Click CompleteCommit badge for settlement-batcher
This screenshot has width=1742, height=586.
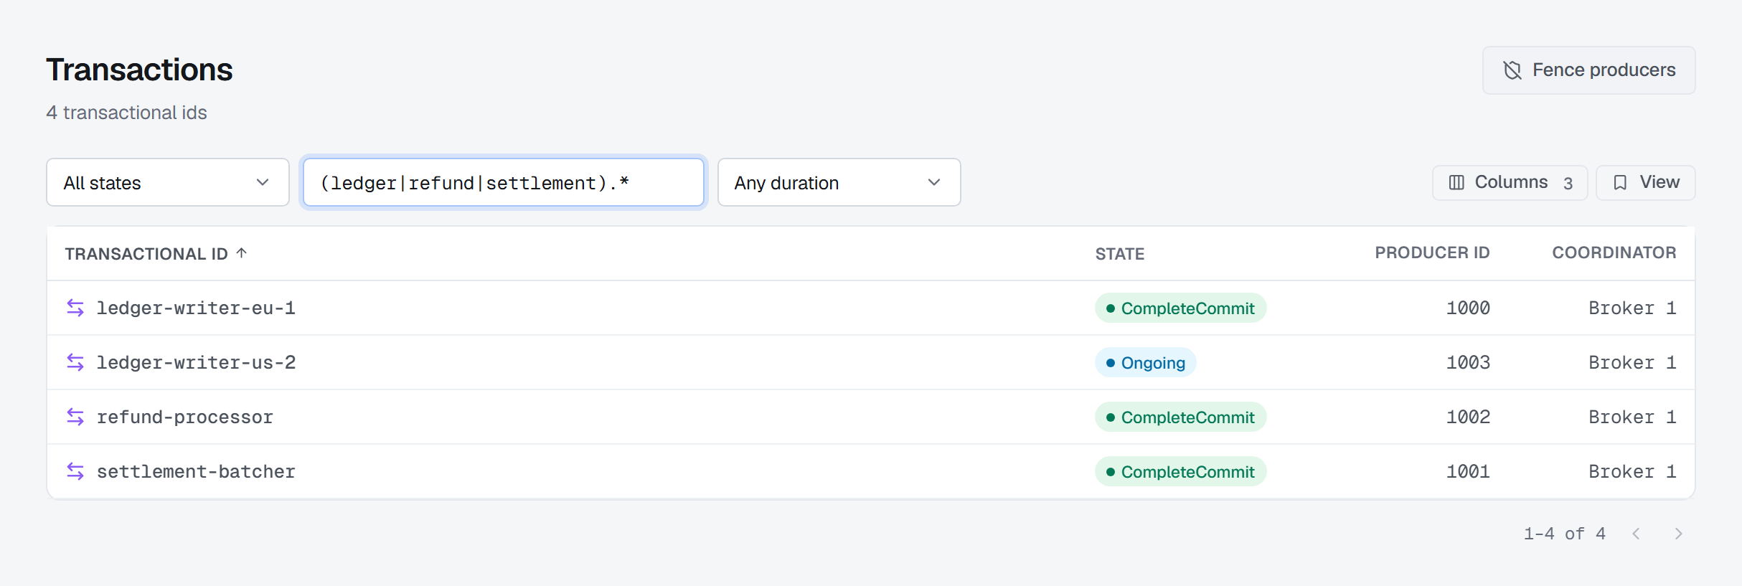pyautogui.click(x=1180, y=472)
